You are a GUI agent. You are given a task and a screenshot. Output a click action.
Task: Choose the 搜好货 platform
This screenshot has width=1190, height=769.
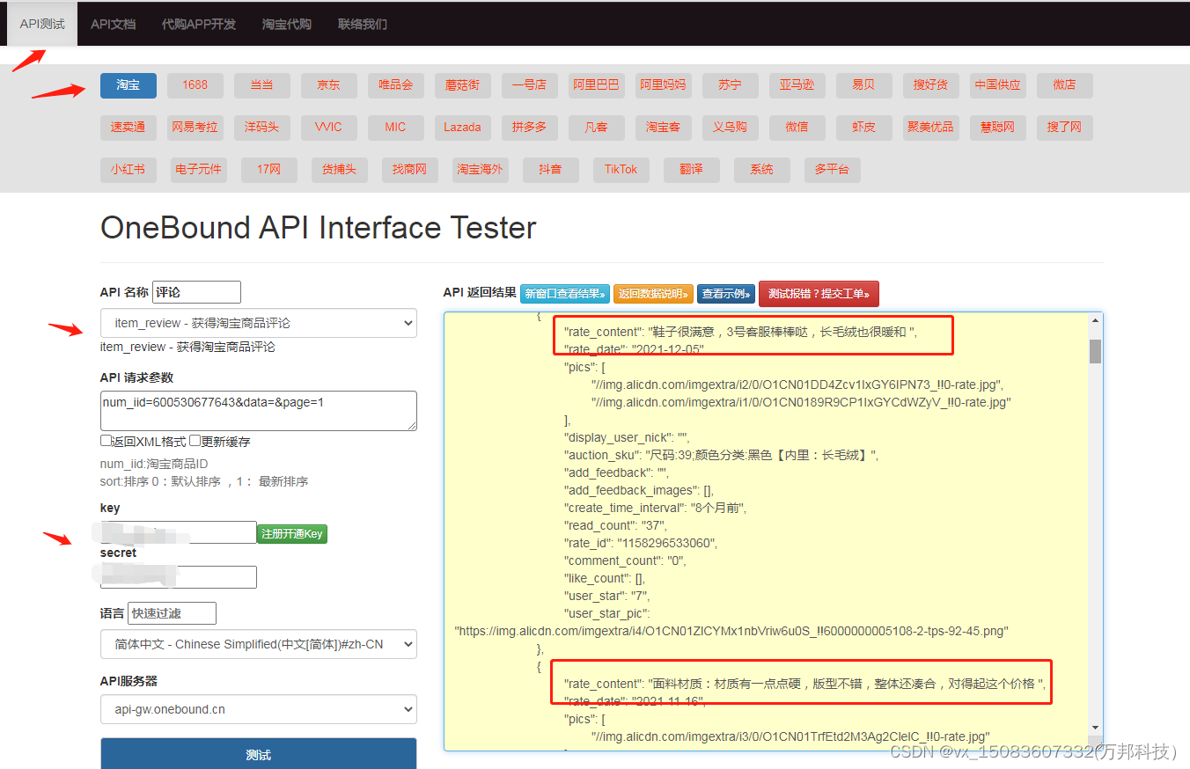(931, 85)
